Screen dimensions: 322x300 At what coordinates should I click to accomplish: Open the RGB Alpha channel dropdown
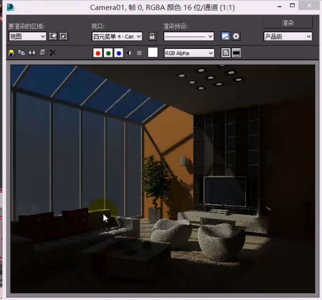pos(189,53)
